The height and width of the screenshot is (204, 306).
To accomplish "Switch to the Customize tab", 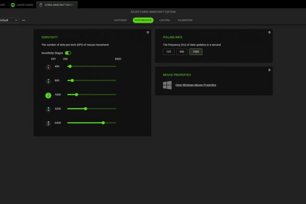I will pos(120,20).
